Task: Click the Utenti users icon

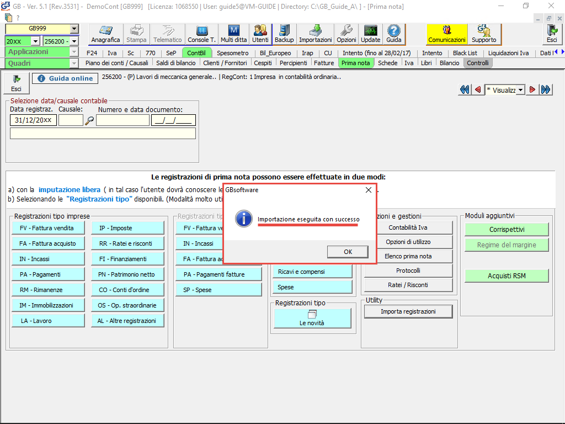Action: point(260,34)
